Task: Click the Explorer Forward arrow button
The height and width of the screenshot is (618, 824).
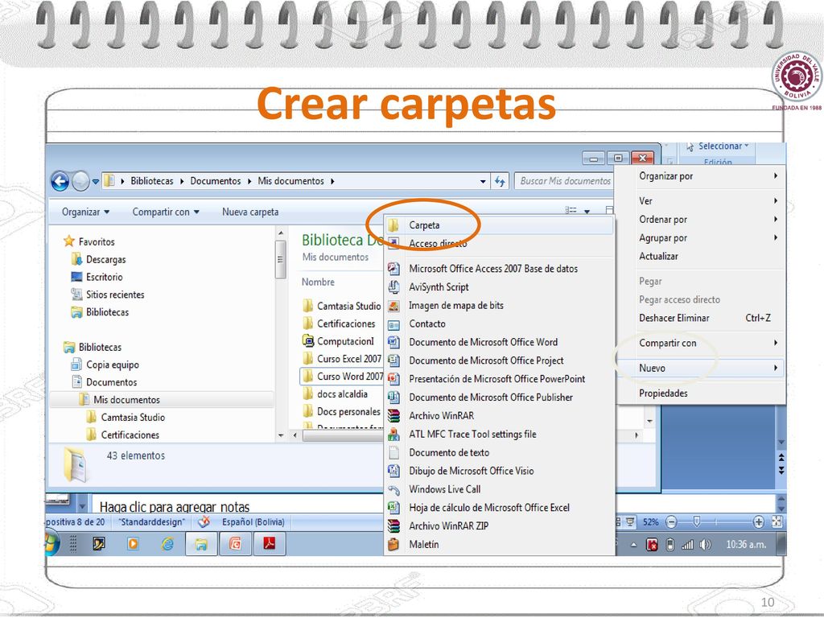Action: [80, 182]
